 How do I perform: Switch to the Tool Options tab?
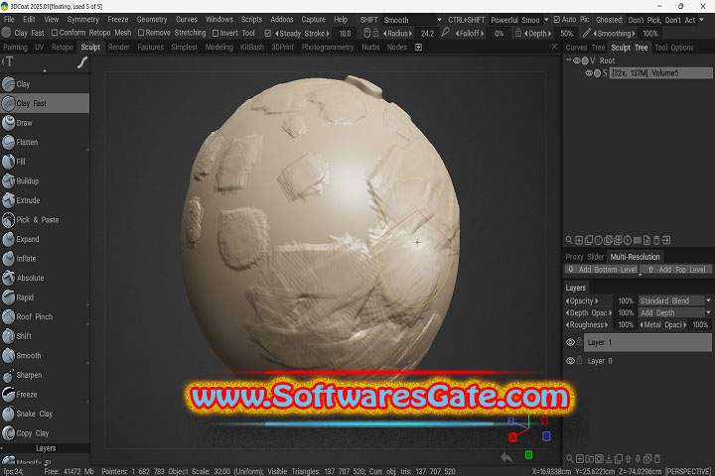tap(674, 48)
